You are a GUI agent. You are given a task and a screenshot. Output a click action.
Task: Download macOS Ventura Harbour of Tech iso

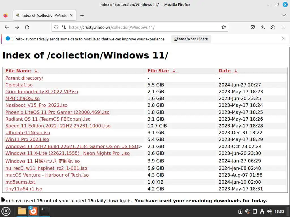47,175
